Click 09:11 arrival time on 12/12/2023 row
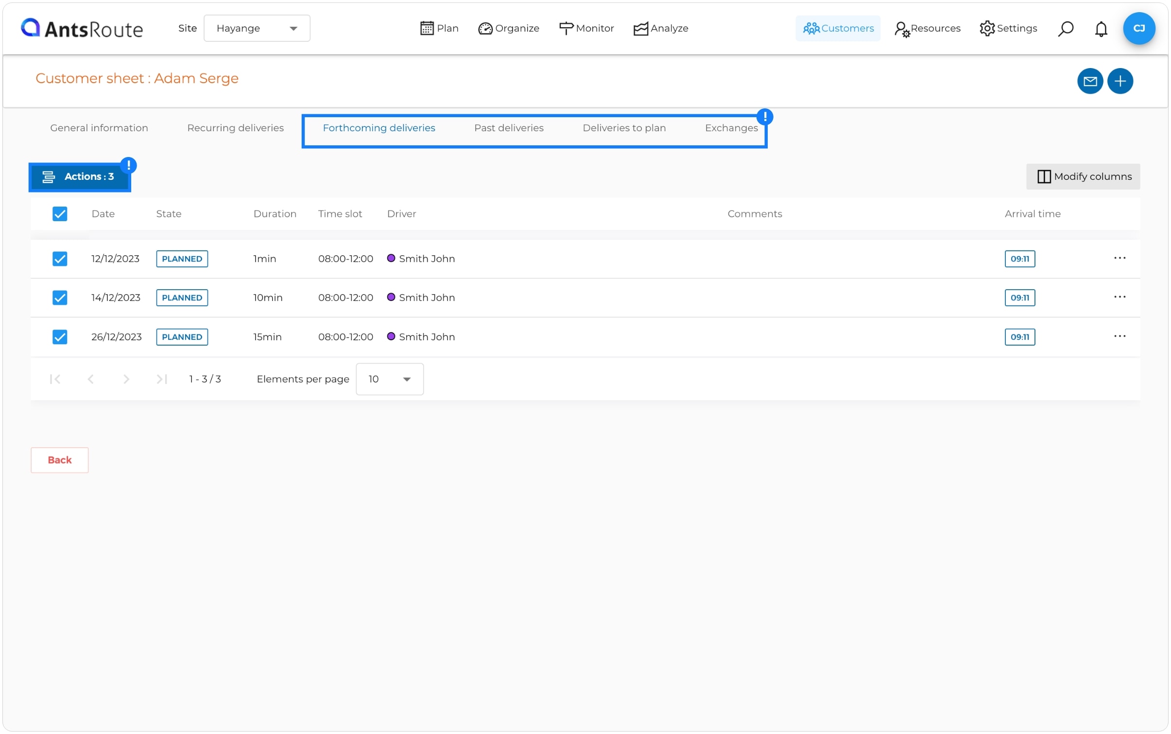Viewport: 1171px width, 734px height. (x=1019, y=259)
